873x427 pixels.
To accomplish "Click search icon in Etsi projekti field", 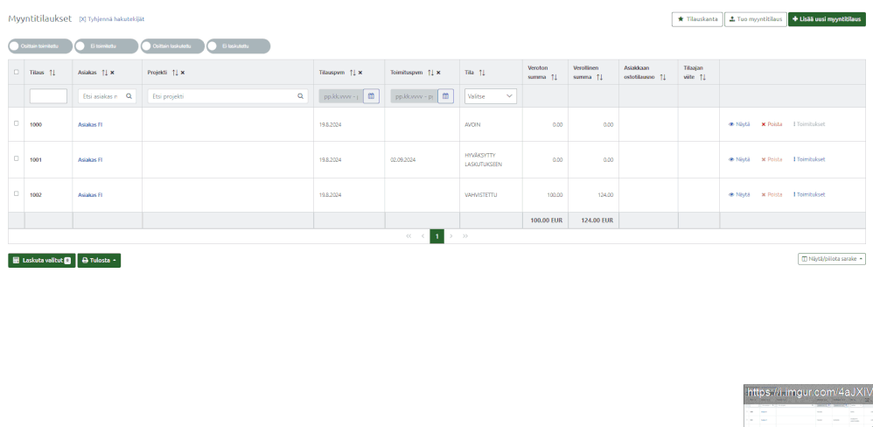I will coord(301,96).
